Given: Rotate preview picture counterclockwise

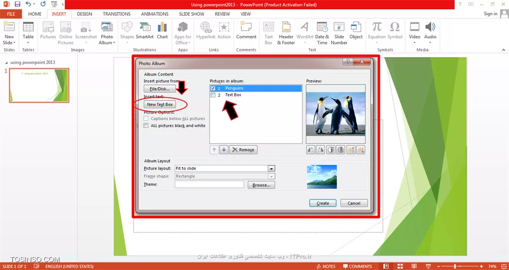Looking at the screenshot, I should tap(311, 150).
